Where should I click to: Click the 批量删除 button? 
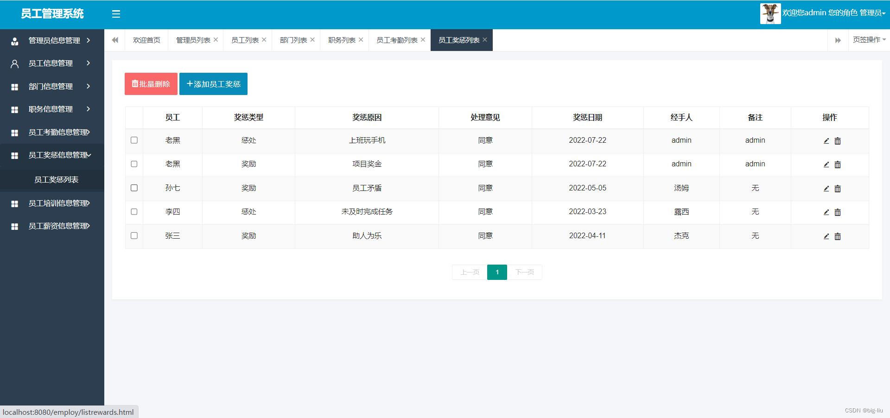151,84
